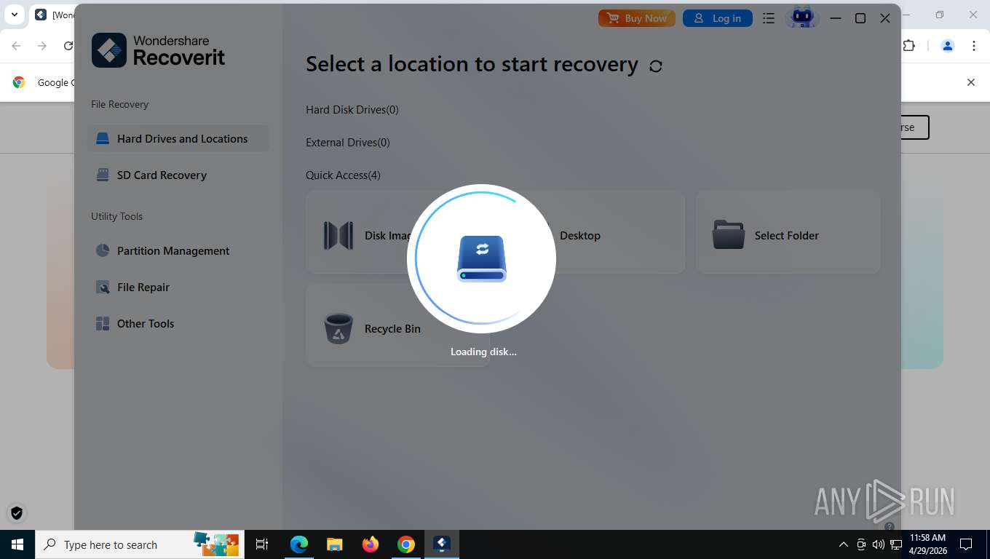990x559 pixels.
Task: Click Hard Disk Drives(0) heading
Action: tap(352, 110)
